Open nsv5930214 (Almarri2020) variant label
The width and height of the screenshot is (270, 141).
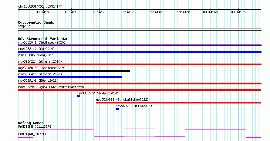40,61
